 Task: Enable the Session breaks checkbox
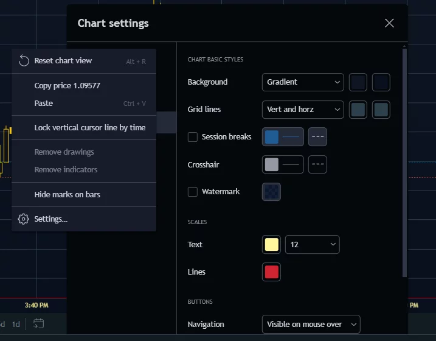point(193,137)
